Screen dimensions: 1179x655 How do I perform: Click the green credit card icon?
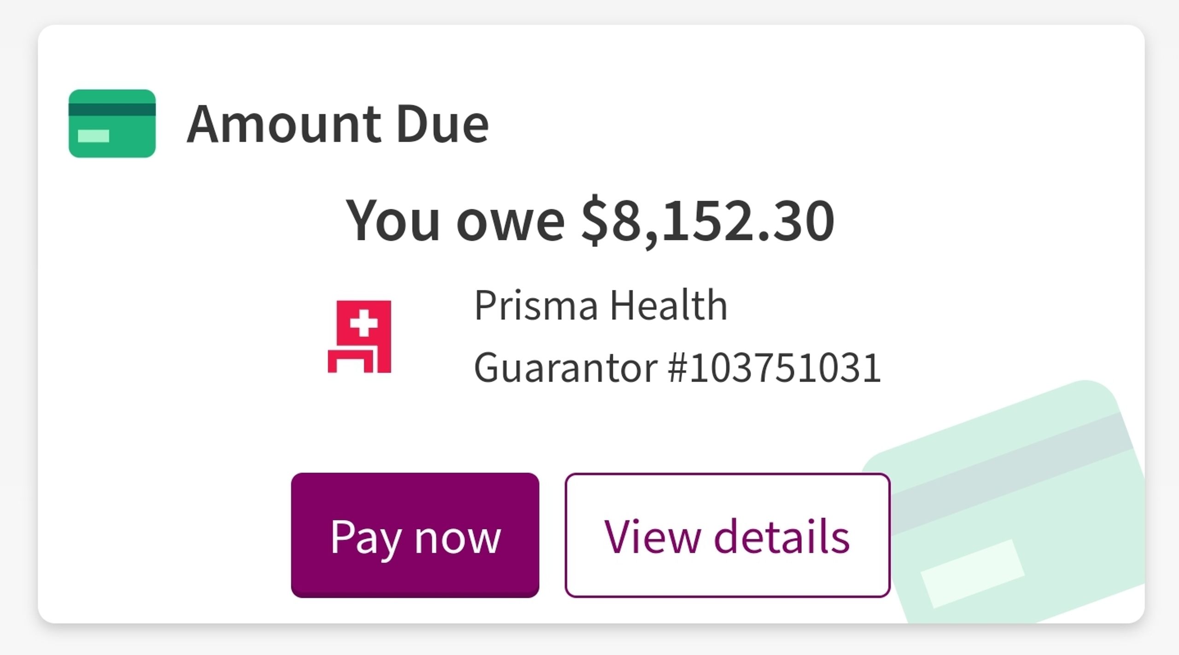point(112,123)
